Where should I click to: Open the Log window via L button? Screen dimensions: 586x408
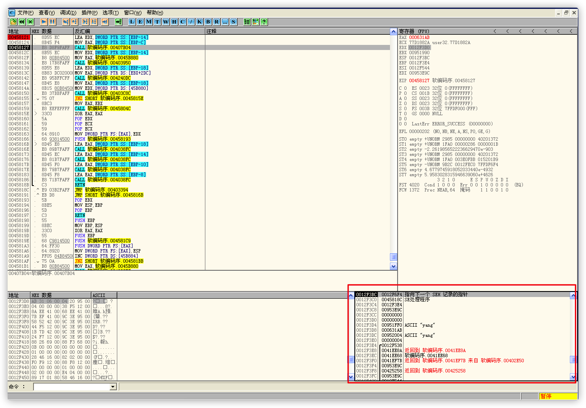(132, 22)
